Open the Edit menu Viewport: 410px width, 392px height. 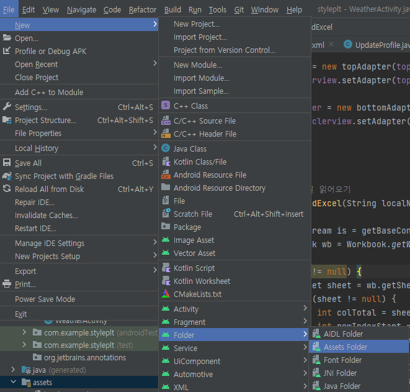click(x=29, y=10)
